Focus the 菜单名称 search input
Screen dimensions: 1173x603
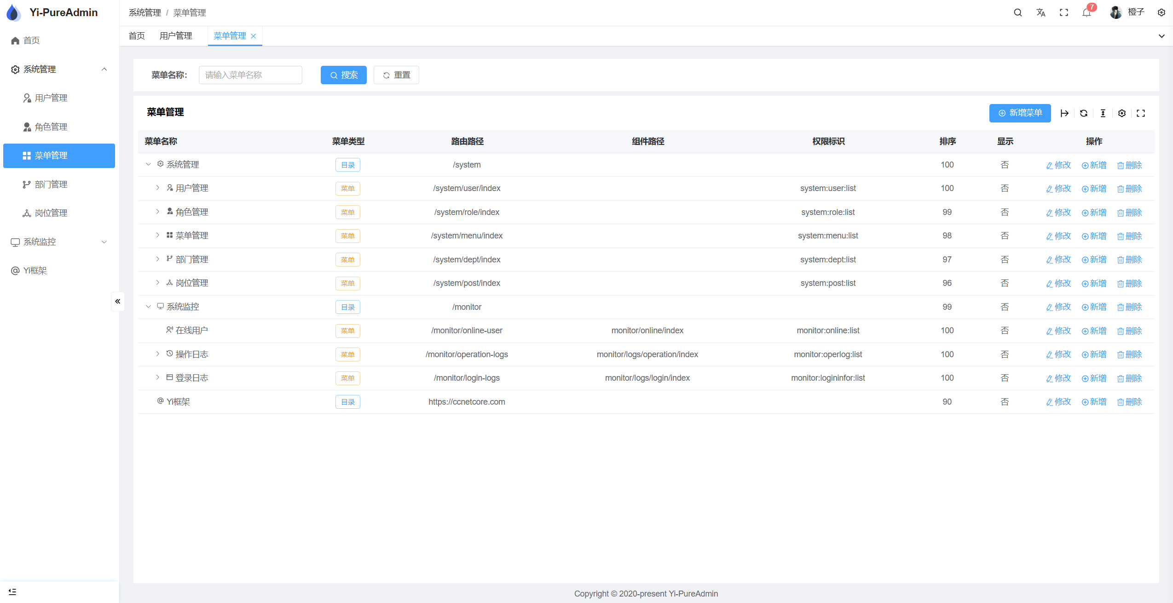(x=250, y=75)
